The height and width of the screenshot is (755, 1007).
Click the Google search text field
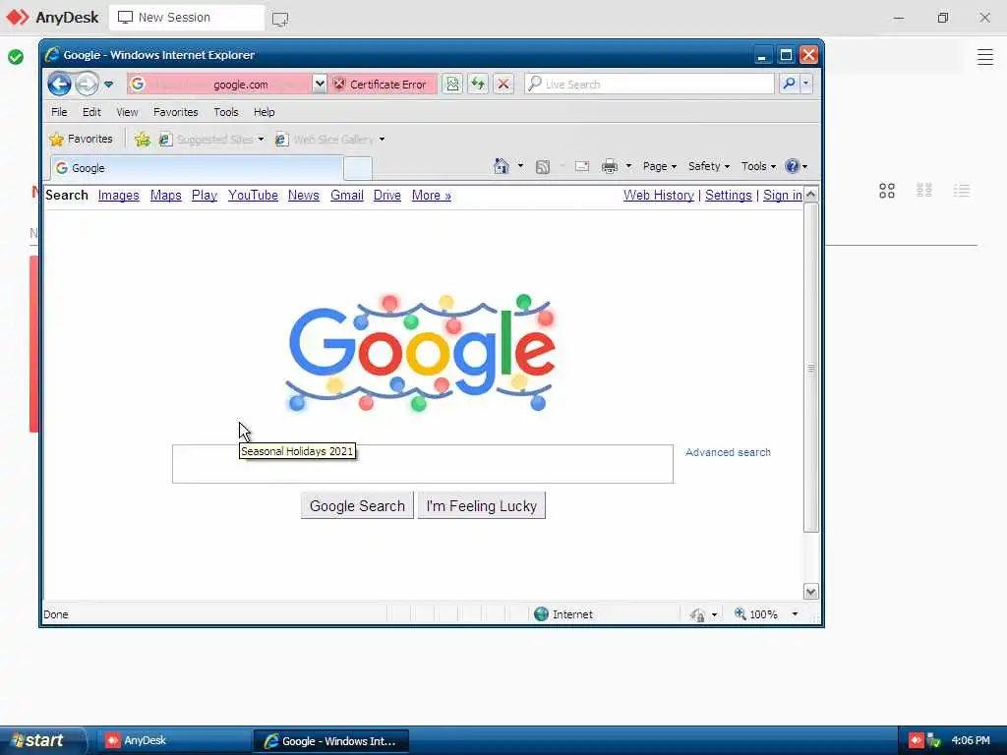click(423, 464)
